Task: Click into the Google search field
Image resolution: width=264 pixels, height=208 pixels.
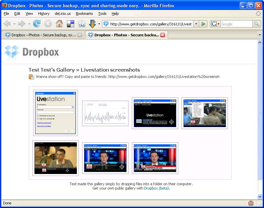Action: pyautogui.click(x=237, y=24)
